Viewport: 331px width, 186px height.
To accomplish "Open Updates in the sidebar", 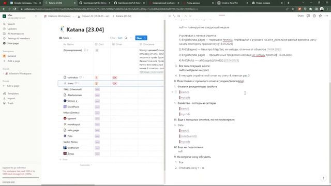I will point(12,29).
